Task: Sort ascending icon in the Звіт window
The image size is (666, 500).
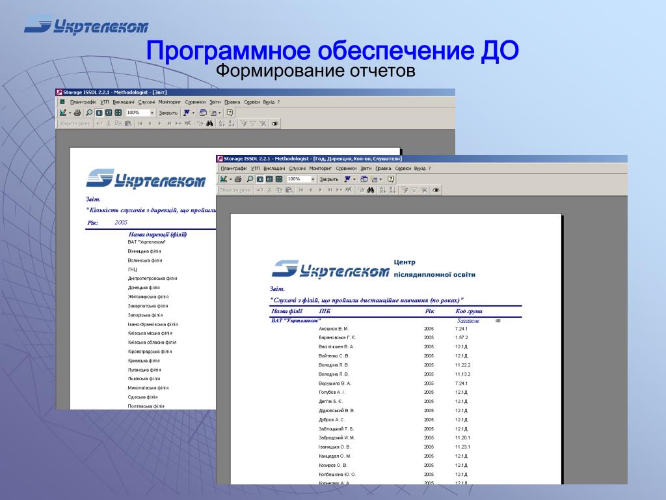Action: (221, 124)
